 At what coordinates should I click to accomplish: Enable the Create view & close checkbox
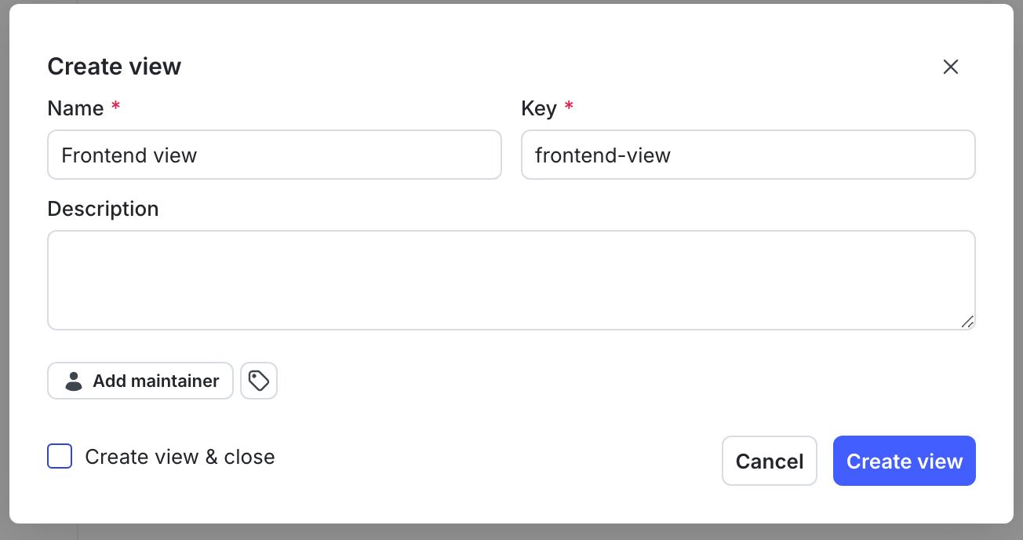[60, 456]
